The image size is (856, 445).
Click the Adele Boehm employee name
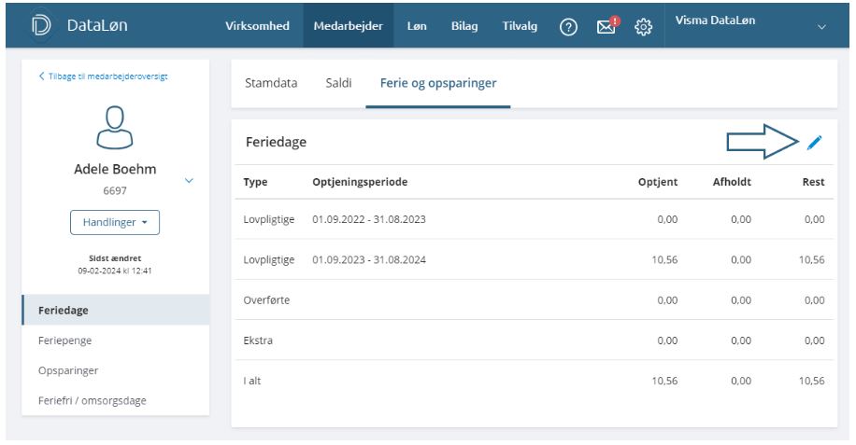pos(115,169)
